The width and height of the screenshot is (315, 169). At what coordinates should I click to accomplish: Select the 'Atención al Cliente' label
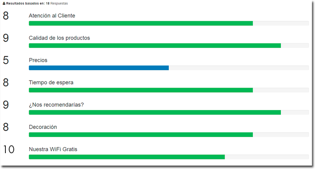coord(52,16)
